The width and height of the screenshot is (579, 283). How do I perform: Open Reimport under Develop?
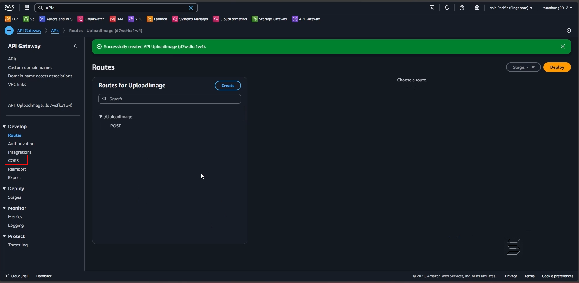tap(17, 169)
